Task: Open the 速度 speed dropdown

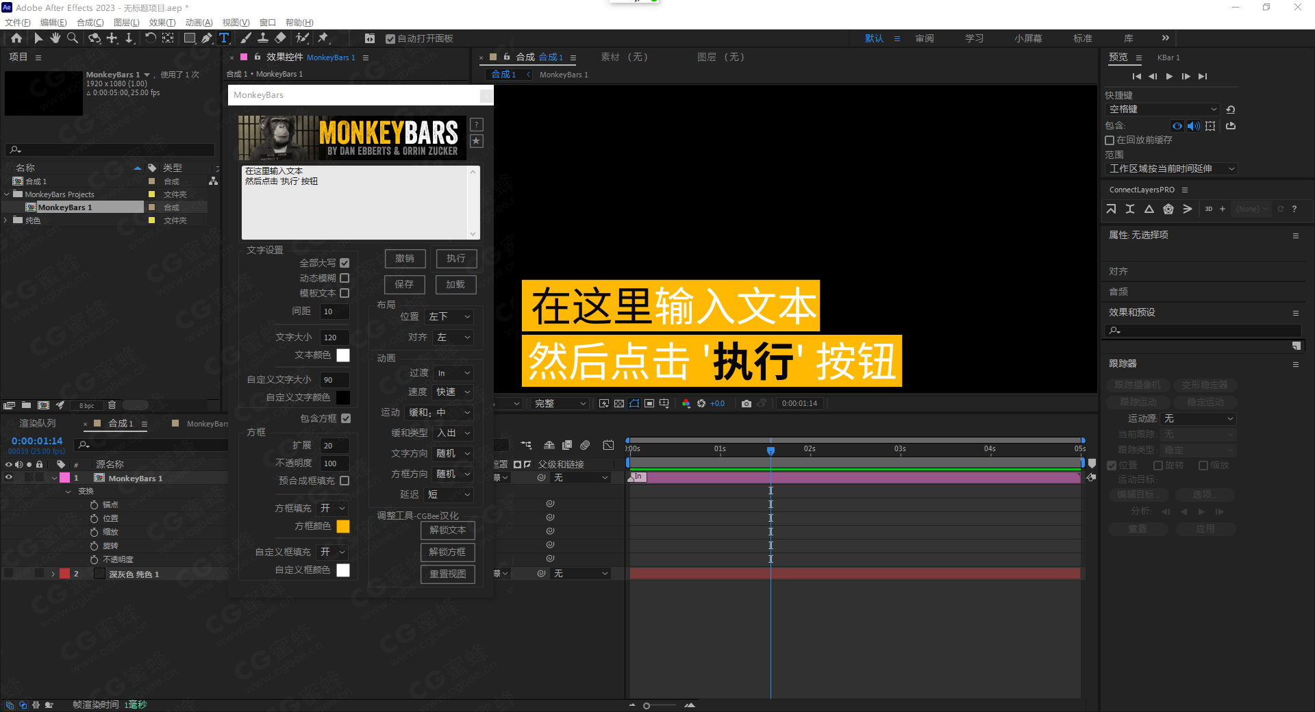Action: [x=453, y=392]
